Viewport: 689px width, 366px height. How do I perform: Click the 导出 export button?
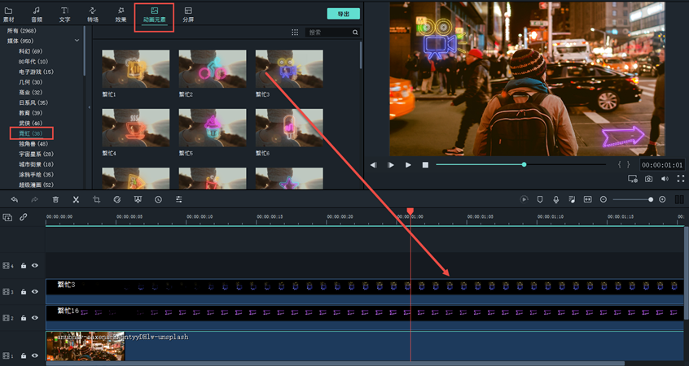coord(343,14)
